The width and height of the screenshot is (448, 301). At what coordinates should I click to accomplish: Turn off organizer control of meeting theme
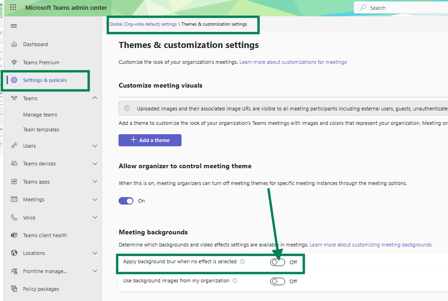[x=126, y=201]
